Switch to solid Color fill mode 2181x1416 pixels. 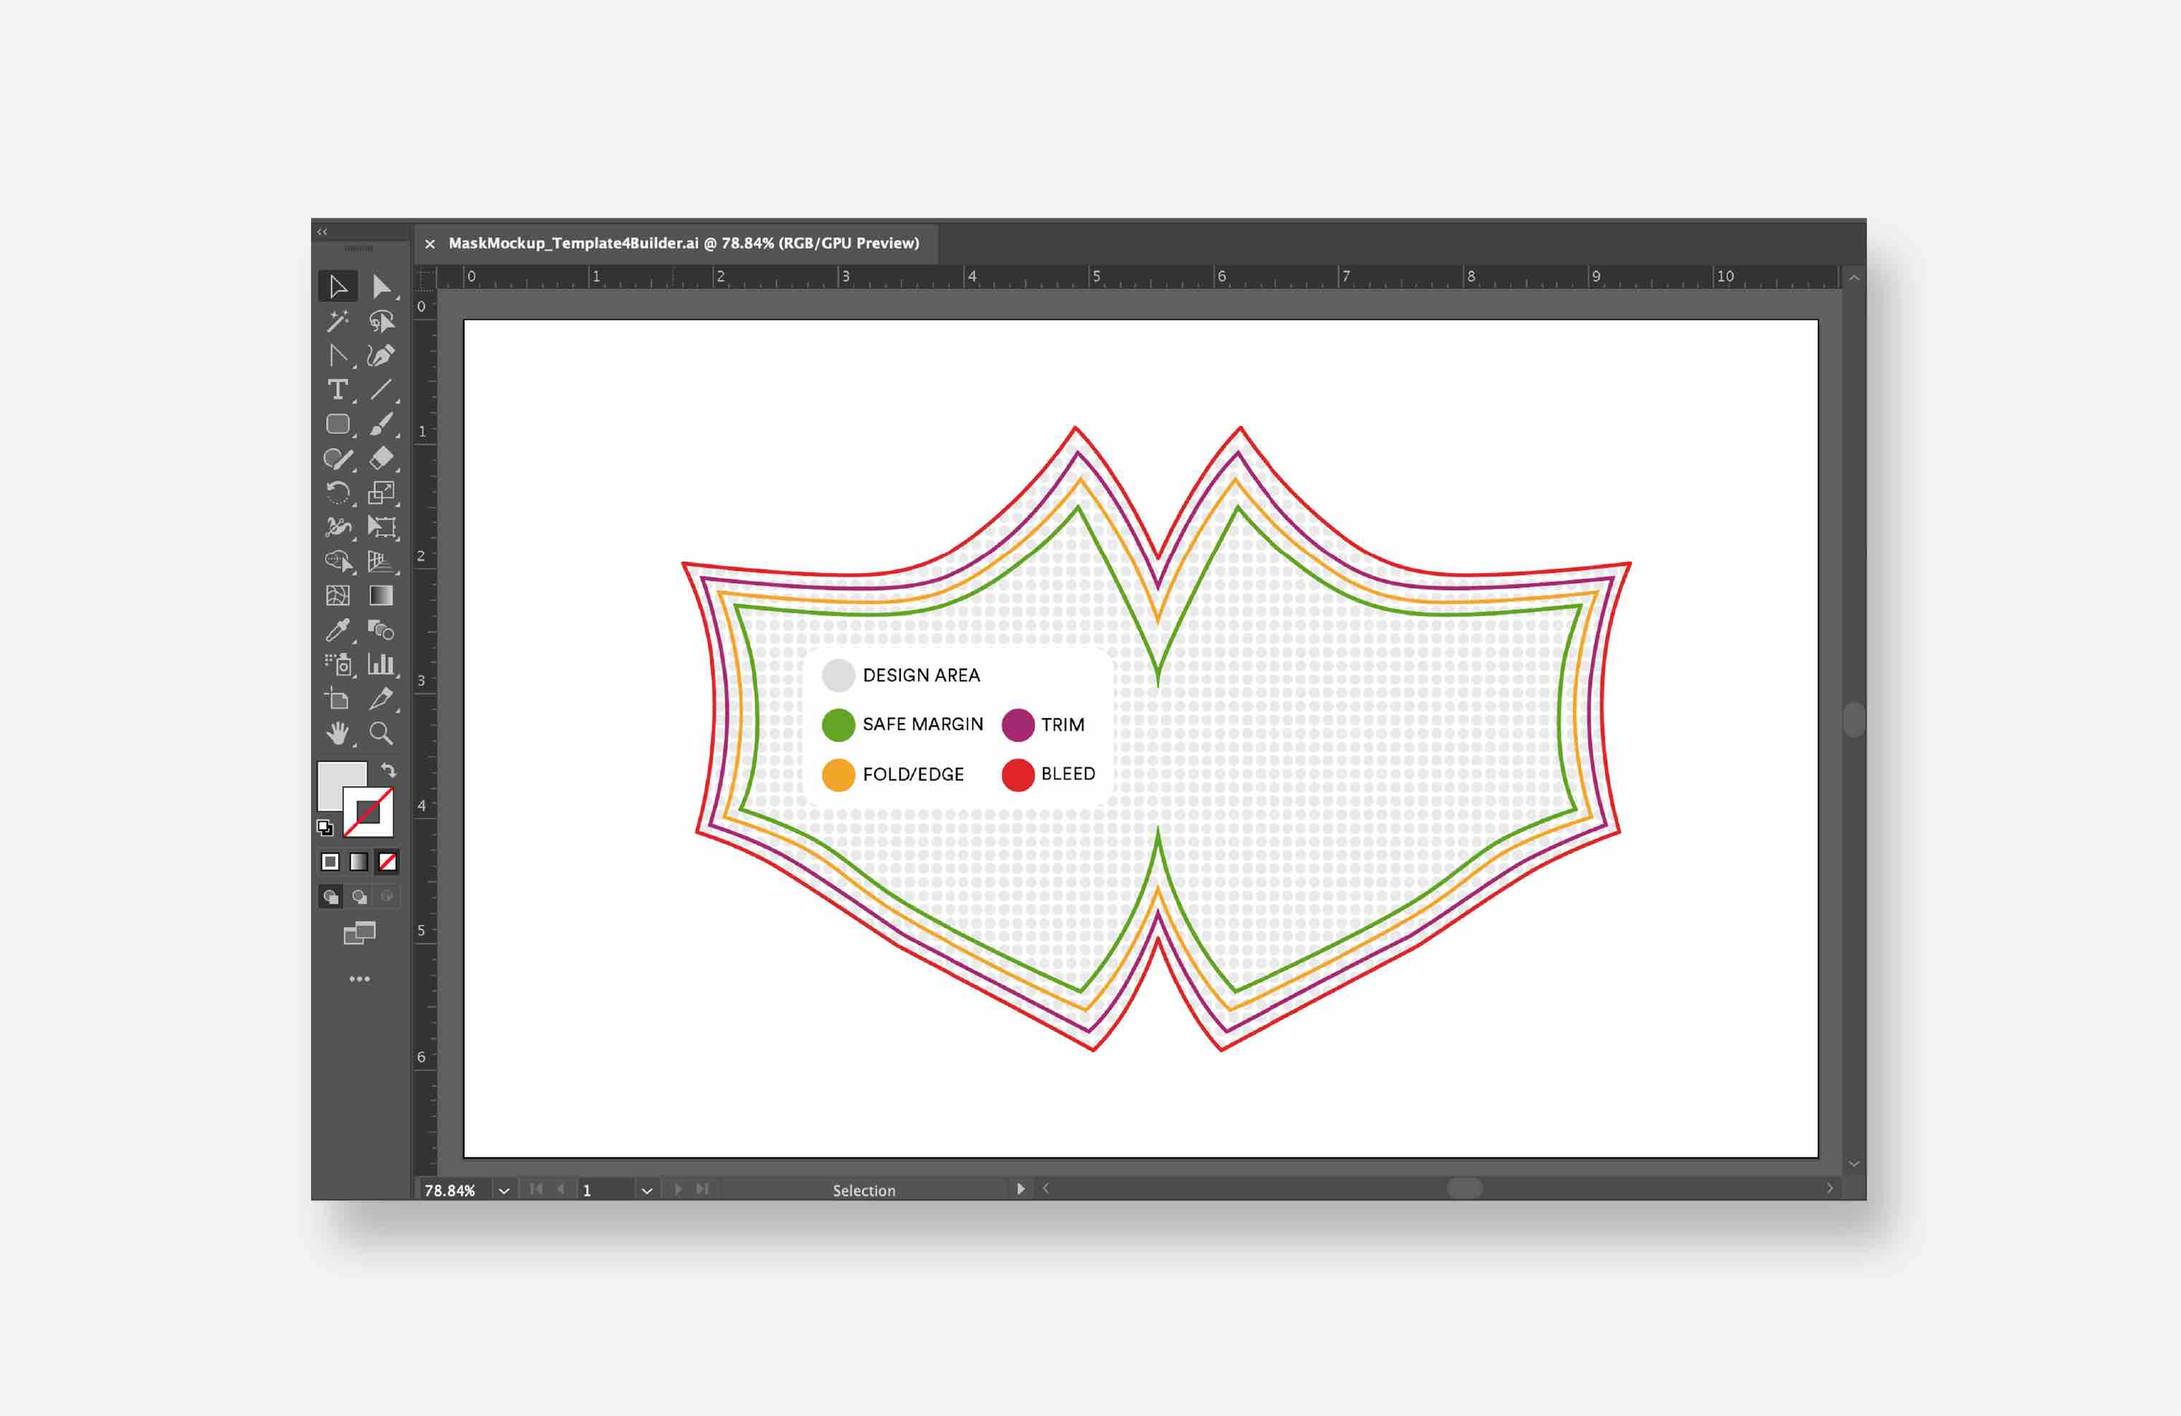tap(330, 861)
